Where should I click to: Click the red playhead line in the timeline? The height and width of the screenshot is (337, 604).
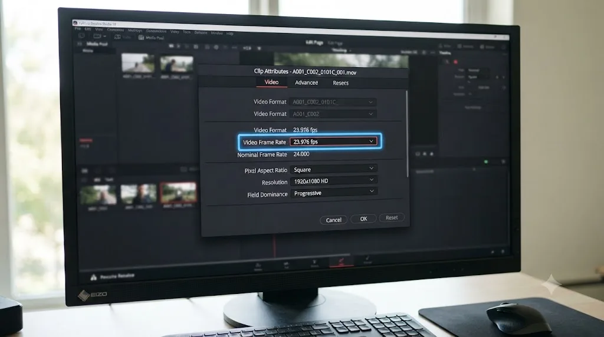pyautogui.click(x=275, y=247)
